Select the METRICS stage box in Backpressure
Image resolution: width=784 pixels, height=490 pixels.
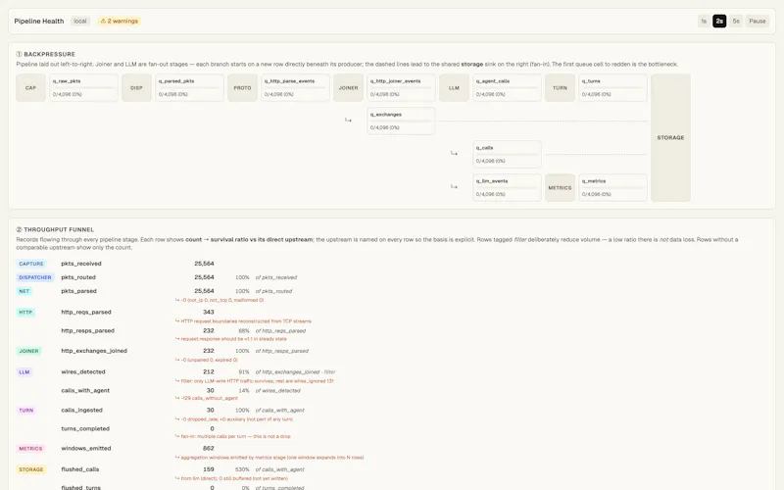tap(560, 188)
